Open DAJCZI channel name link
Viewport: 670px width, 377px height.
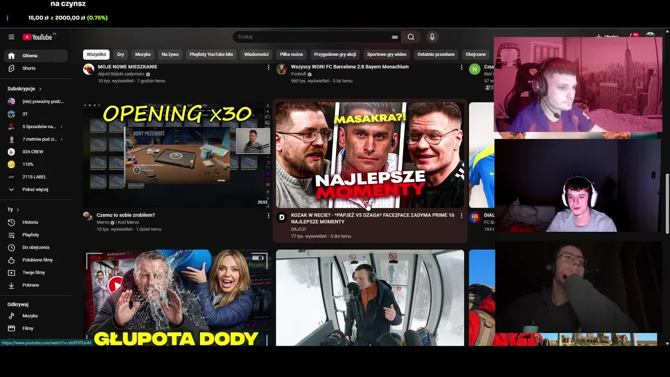[x=298, y=229]
